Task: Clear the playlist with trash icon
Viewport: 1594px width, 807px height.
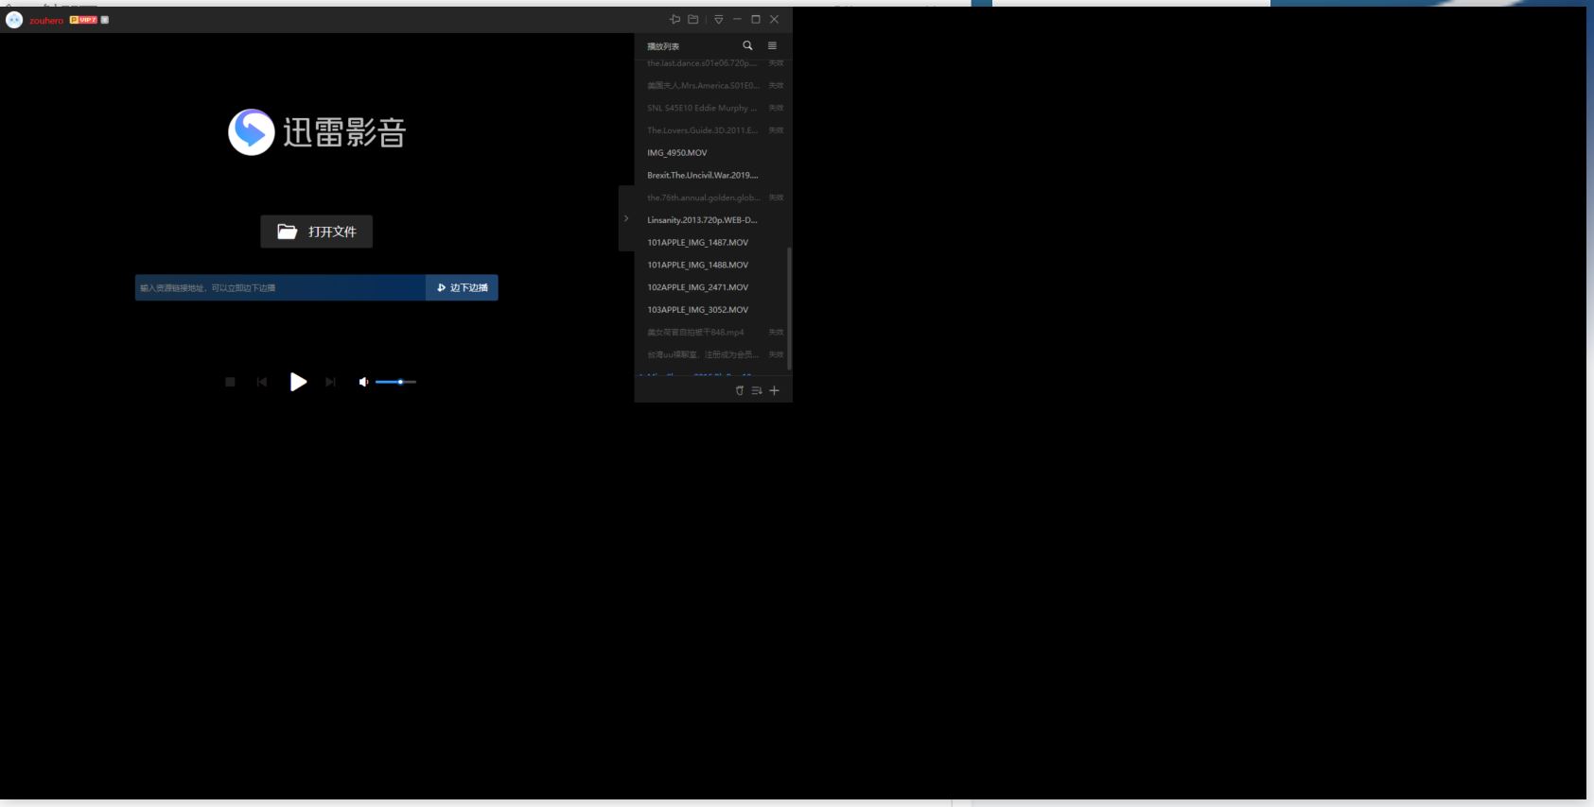Action: pos(740,390)
